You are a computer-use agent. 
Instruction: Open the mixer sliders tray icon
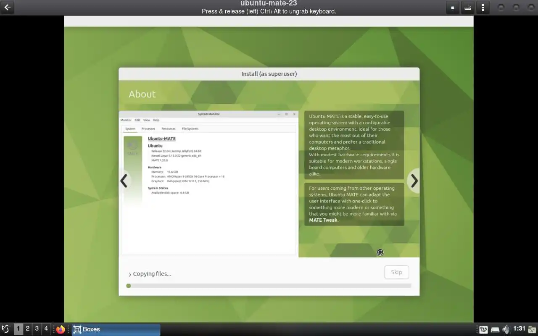483,330
